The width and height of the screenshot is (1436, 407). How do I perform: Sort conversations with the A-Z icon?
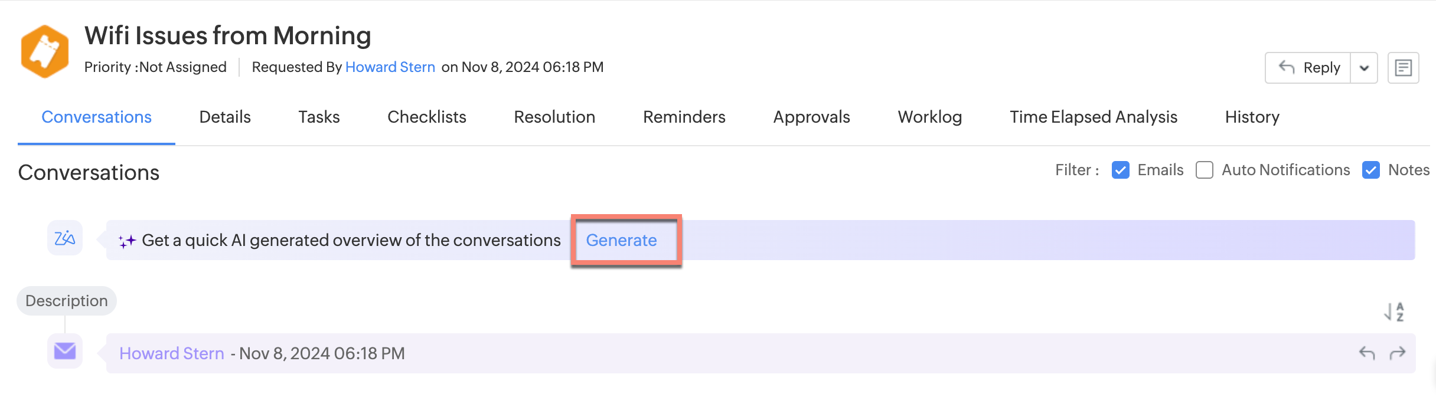[x=1394, y=311]
